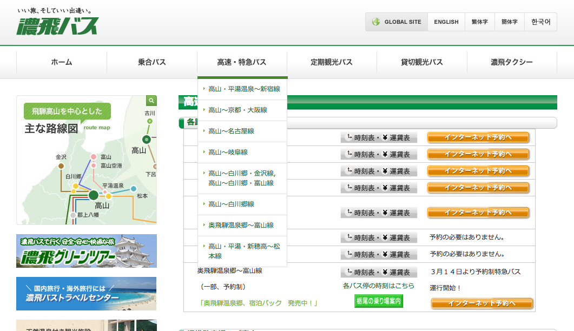Choose 高山〜名古屋線 in the dropdown menu
Image resolution: width=574 pixels, height=331 pixels.
coord(242,131)
